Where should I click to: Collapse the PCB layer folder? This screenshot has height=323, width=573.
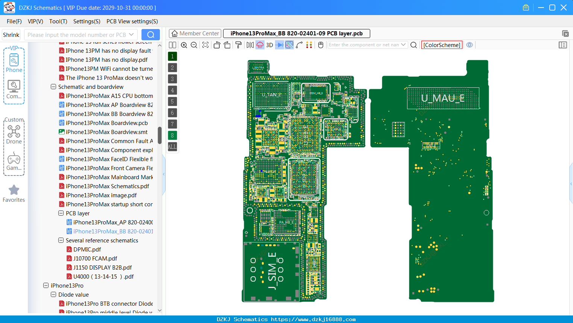(x=61, y=213)
